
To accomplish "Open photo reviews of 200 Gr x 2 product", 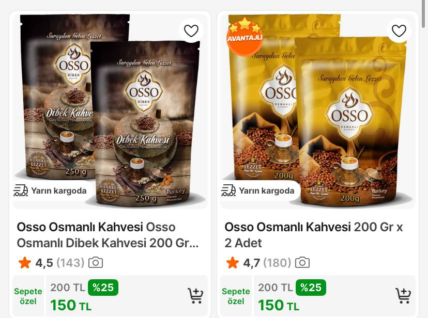I will point(302,263).
